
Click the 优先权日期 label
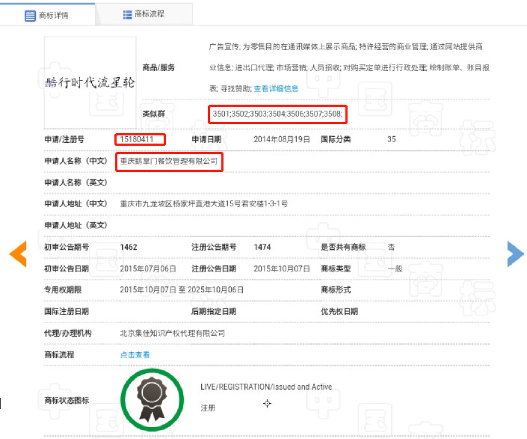pos(339,312)
